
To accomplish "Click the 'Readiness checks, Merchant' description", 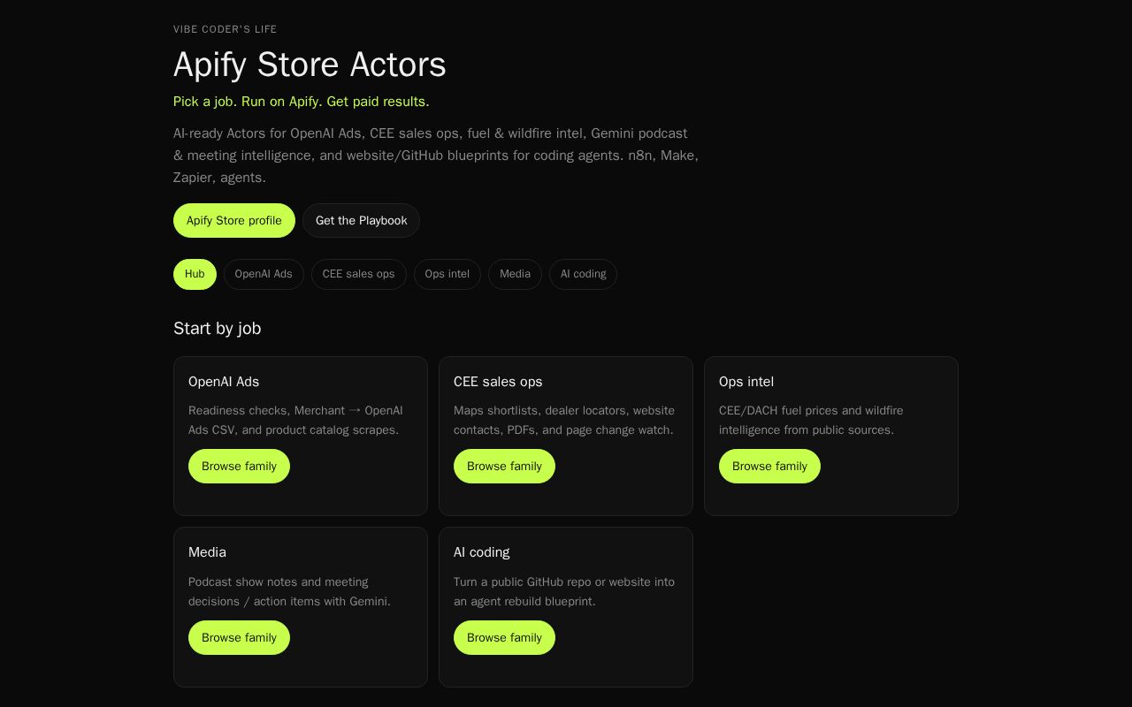I will 295,420.
